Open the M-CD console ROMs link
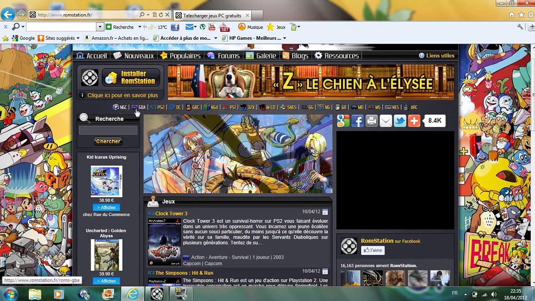This screenshot has width=535, height=301. click(x=267, y=107)
